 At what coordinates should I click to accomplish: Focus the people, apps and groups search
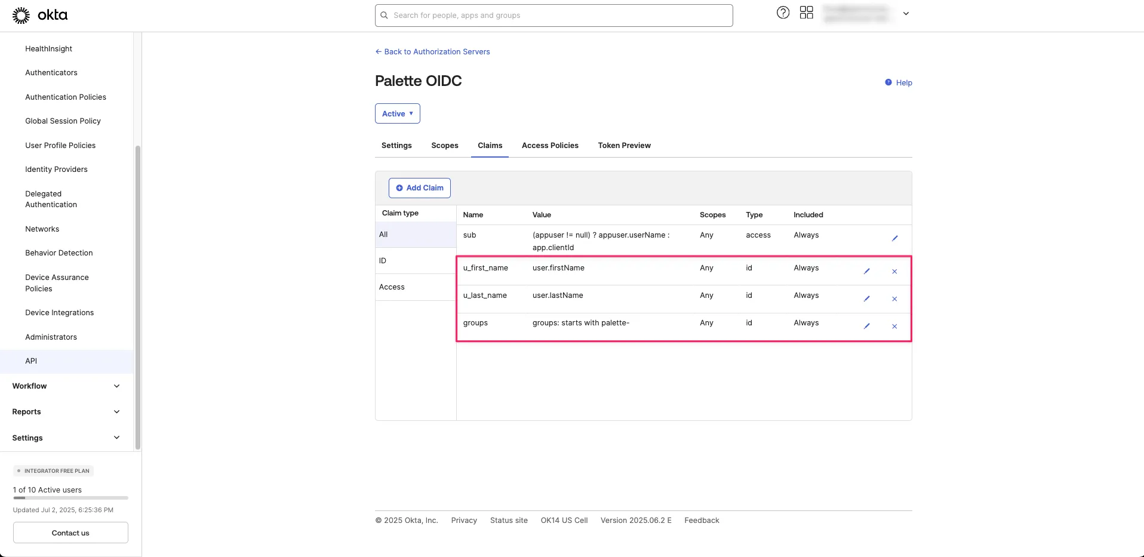[x=553, y=16]
